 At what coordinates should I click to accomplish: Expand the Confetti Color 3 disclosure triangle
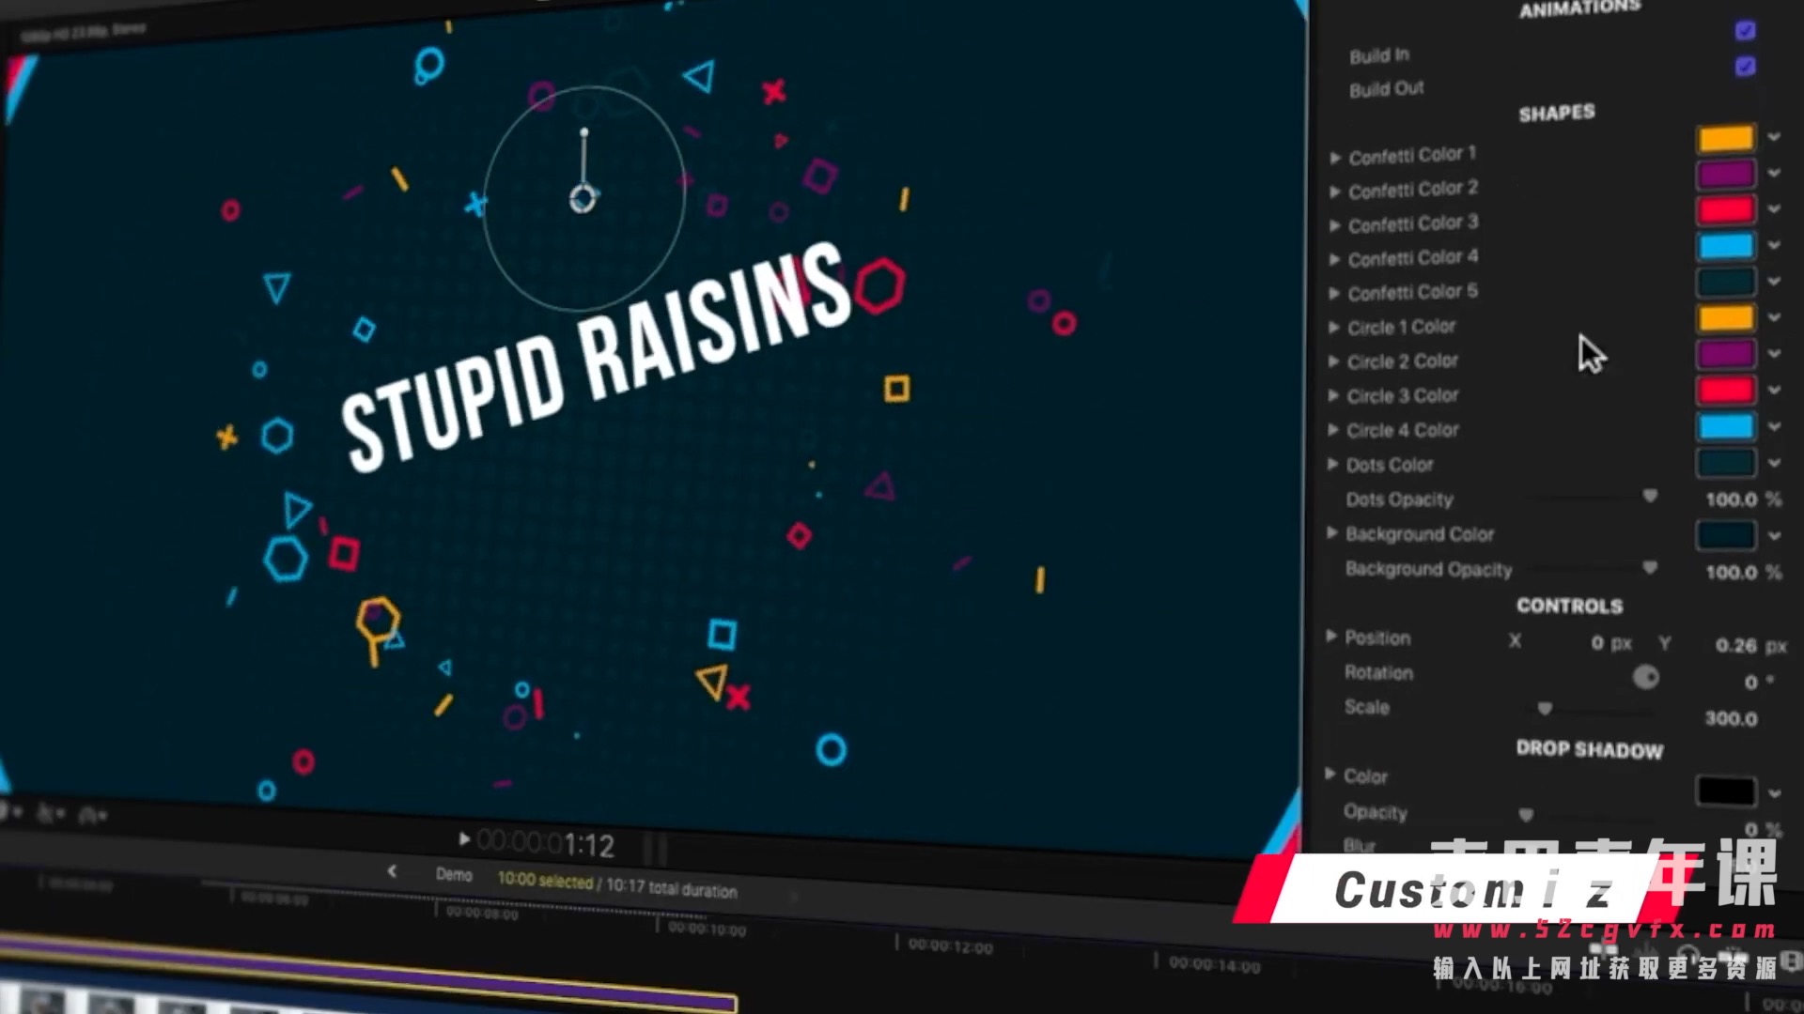point(1335,225)
